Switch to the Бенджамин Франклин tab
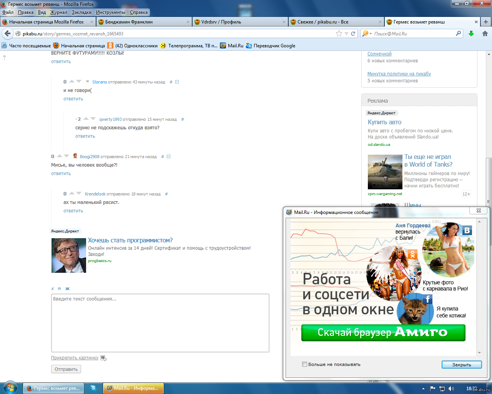The width and height of the screenshot is (492, 394). 129,22
